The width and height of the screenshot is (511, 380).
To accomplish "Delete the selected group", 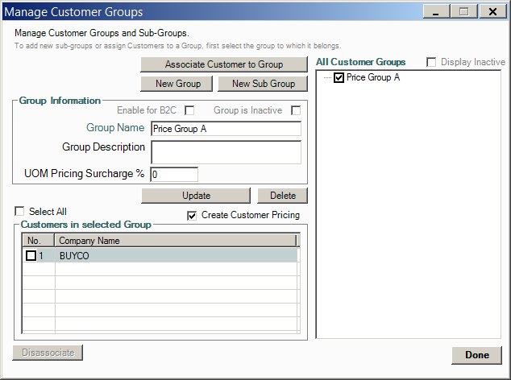I will pos(282,196).
